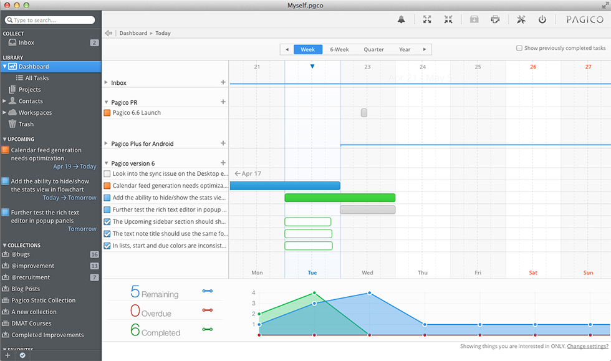
Task: Click Today in the breadcrumb
Action: [163, 33]
